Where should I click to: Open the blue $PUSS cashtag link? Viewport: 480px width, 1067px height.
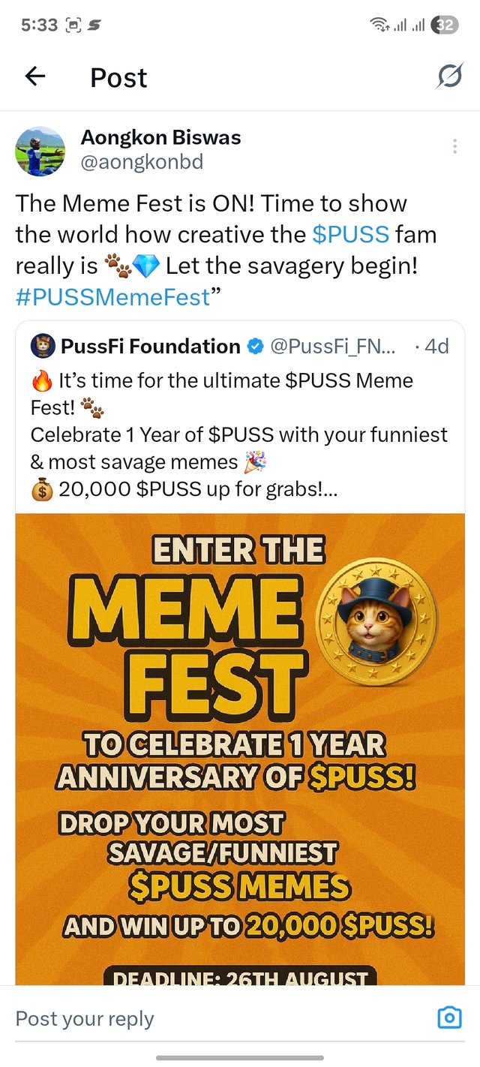(350, 235)
